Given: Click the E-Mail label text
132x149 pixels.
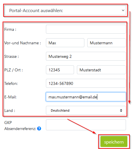Looking at the screenshot, I should (10, 97).
